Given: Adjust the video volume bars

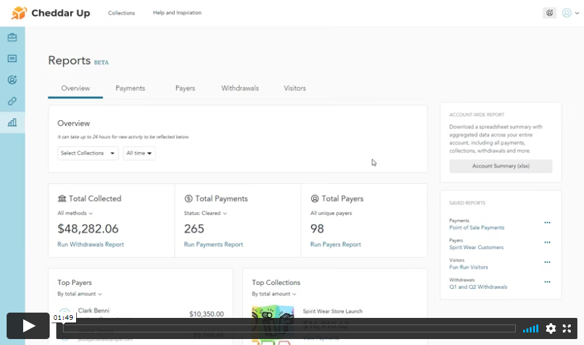Looking at the screenshot, I should coord(530,328).
